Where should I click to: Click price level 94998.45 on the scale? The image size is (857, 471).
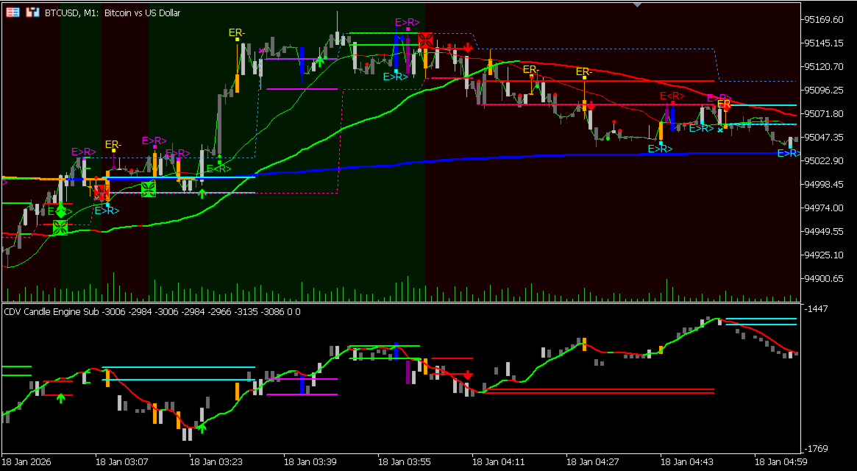(x=824, y=184)
